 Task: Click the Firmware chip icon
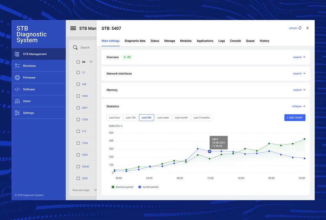17,78
